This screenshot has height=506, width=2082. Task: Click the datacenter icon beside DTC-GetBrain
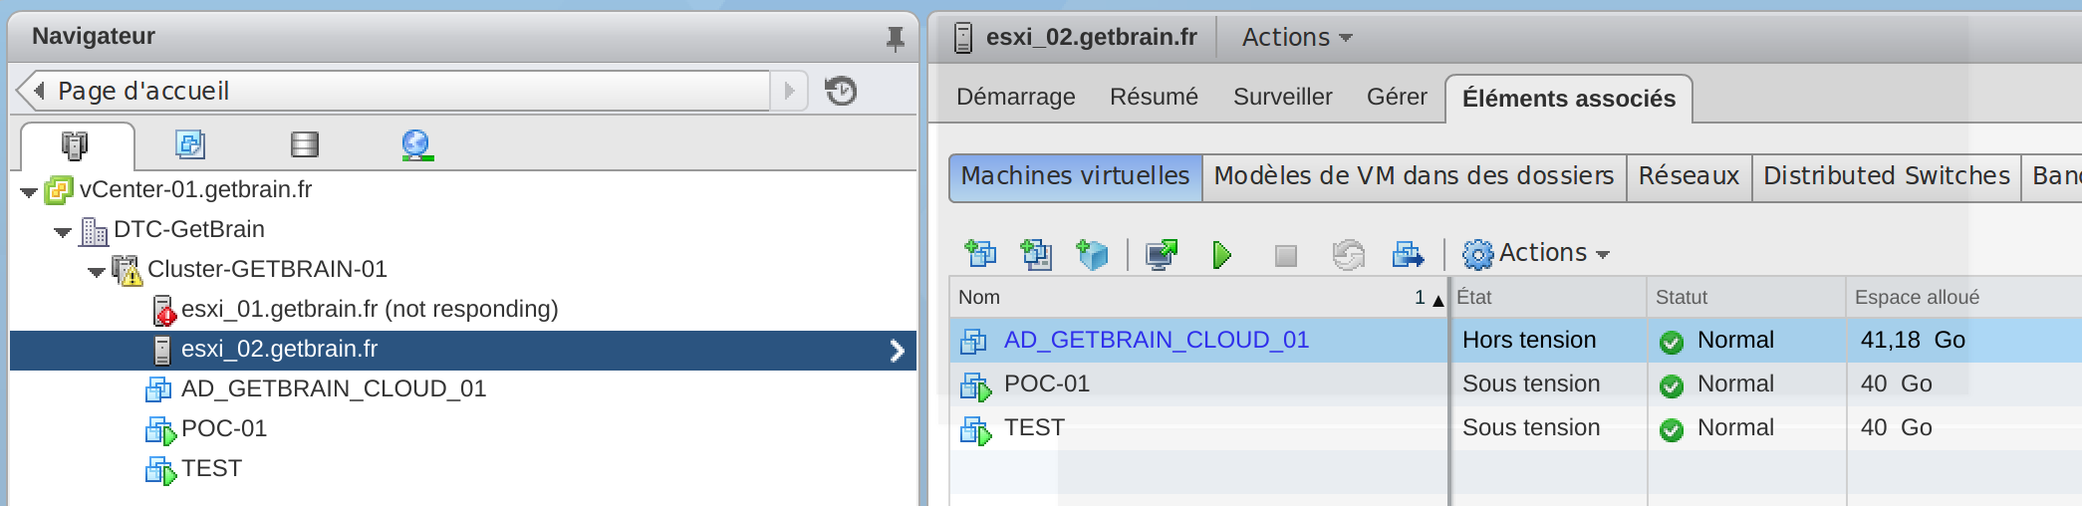click(x=94, y=231)
